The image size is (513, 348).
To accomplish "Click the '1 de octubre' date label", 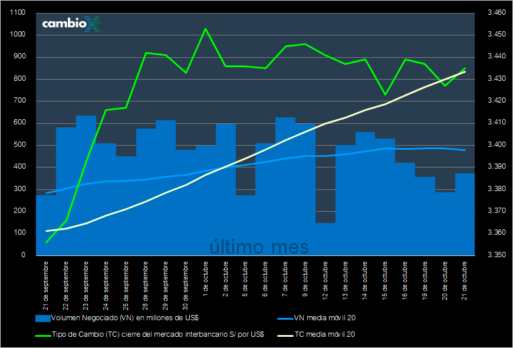I will [x=205, y=279].
